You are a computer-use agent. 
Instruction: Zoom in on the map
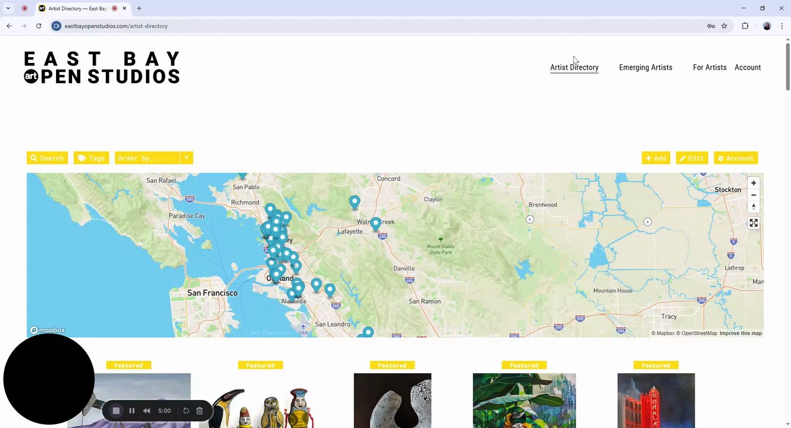tap(754, 183)
